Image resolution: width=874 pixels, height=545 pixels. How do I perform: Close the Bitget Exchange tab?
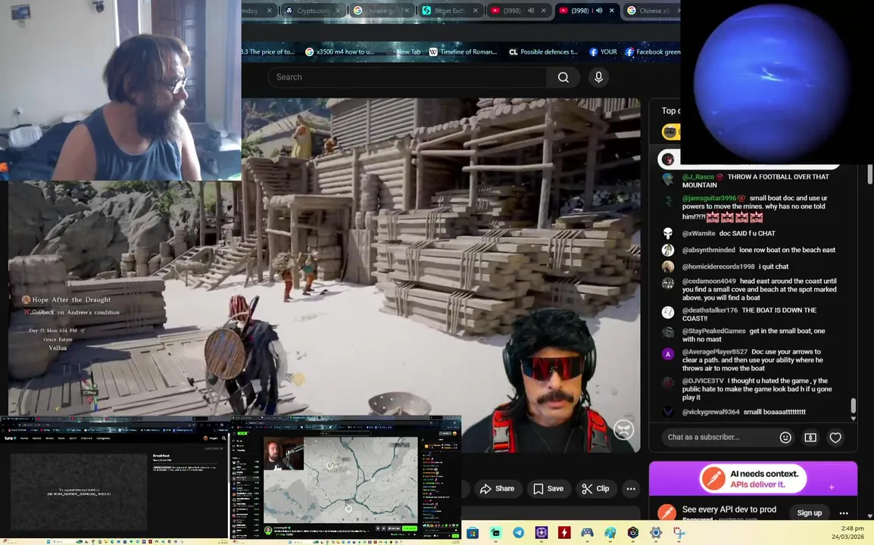point(476,11)
